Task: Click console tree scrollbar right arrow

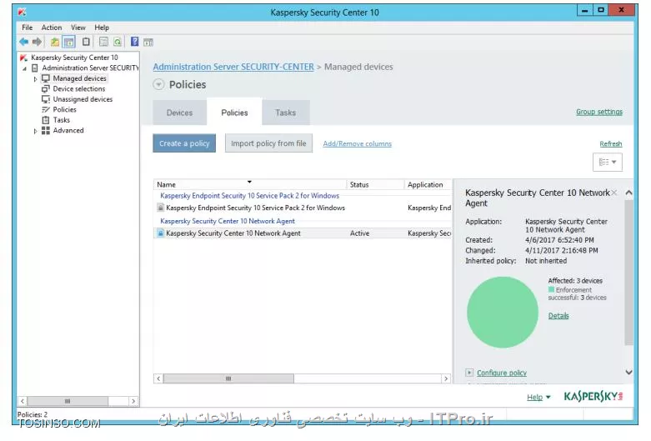Action: pyautogui.click(x=133, y=401)
